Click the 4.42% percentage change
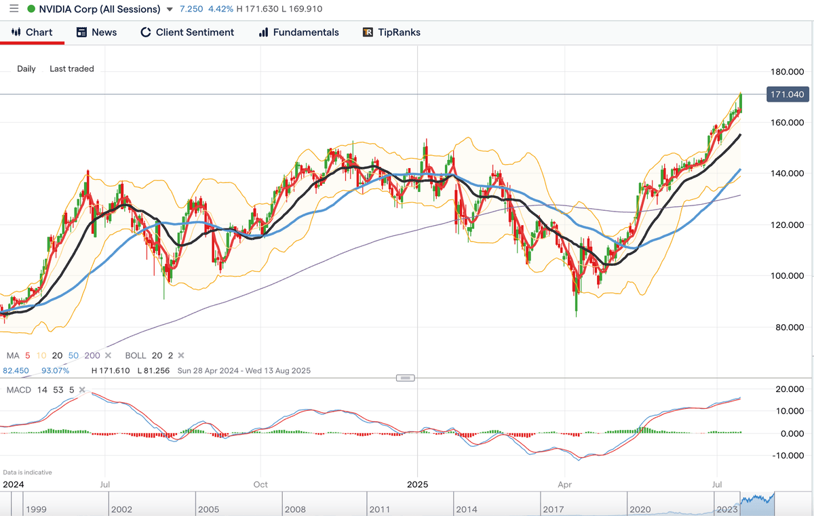814x516 pixels. click(x=220, y=9)
